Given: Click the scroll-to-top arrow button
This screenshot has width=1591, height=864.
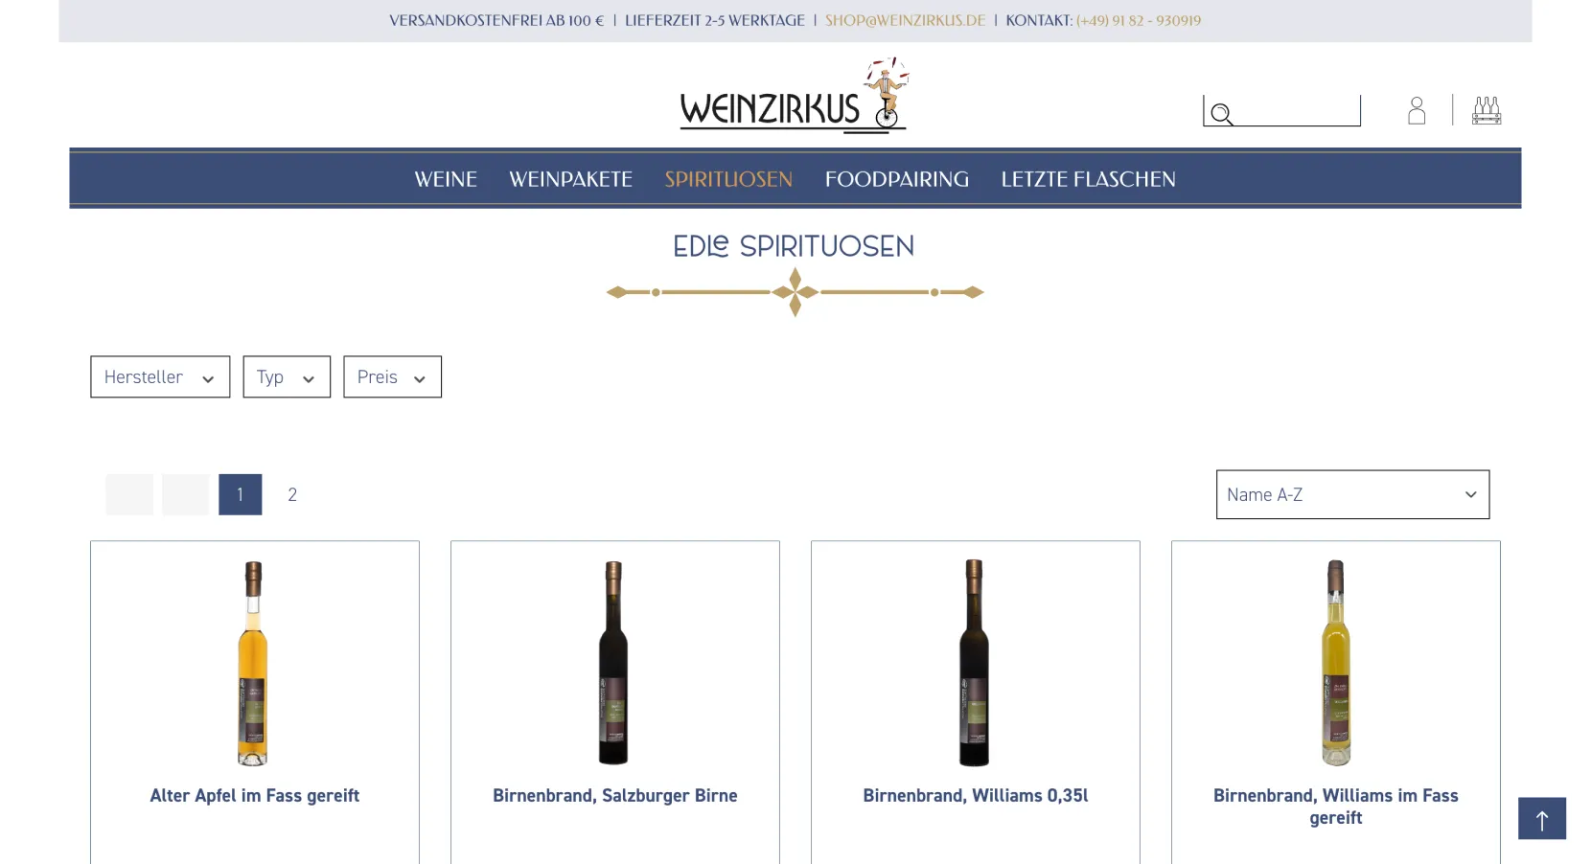Looking at the screenshot, I should [x=1542, y=819].
